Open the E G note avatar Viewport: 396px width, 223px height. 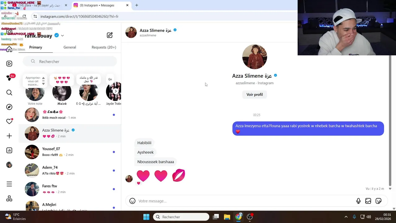click(88, 92)
